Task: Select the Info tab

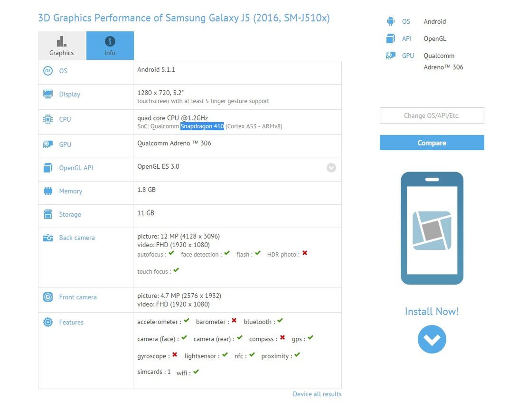Action: pos(110,46)
